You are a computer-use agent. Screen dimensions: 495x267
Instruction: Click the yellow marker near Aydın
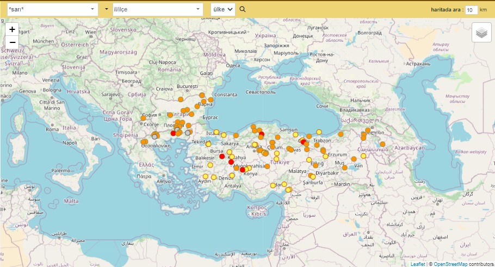[x=206, y=176]
